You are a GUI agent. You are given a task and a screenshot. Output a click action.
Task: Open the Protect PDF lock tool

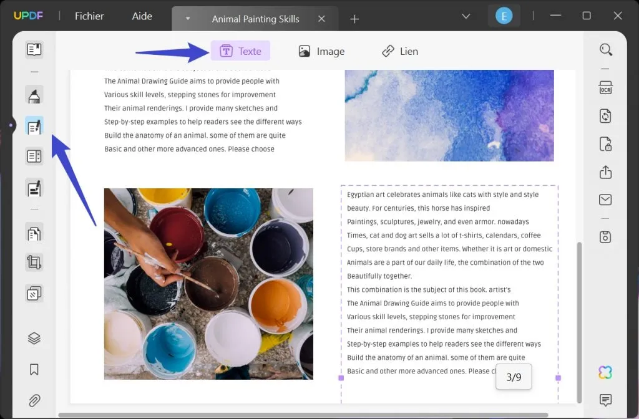(605, 144)
